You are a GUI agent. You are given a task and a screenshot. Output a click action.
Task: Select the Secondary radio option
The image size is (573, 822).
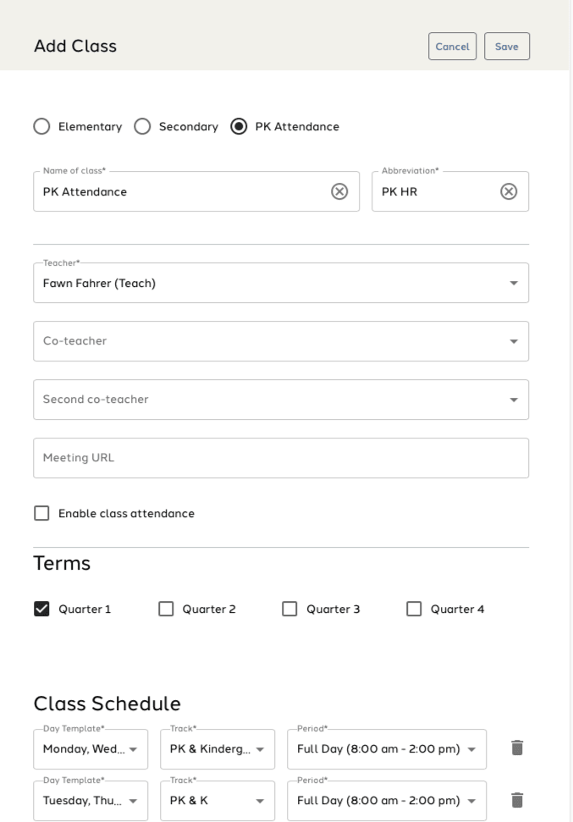pyautogui.click(x=142, y=127)
